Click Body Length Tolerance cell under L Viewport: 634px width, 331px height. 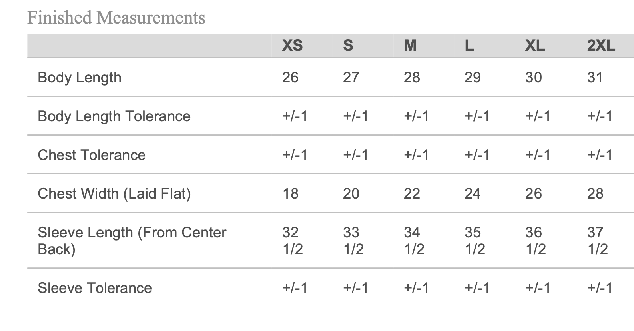click(477, 116)
